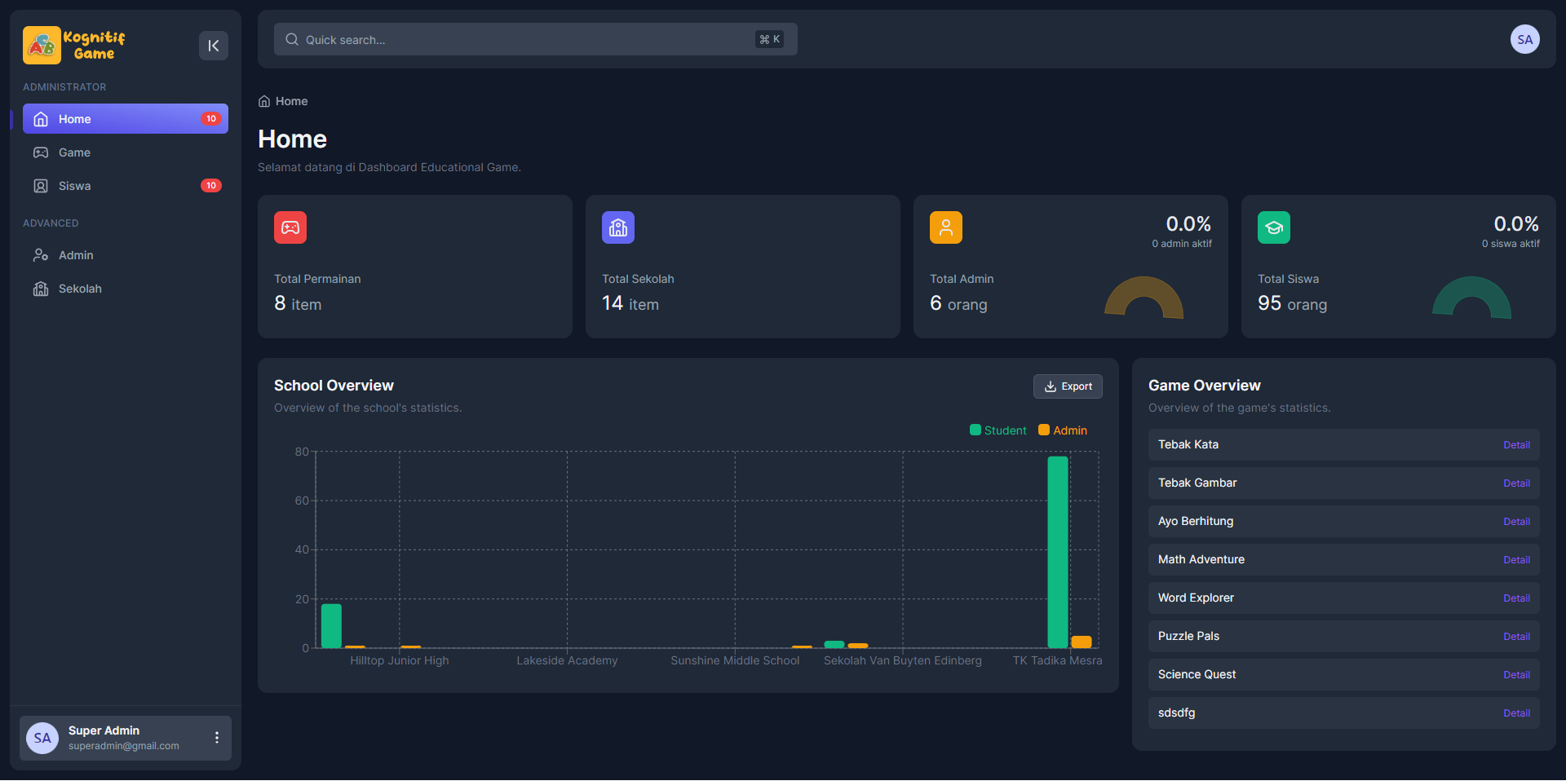Open Detail for sdsdfg
This screenshot has height=781, width=1566.
(x=1516, y=713)
